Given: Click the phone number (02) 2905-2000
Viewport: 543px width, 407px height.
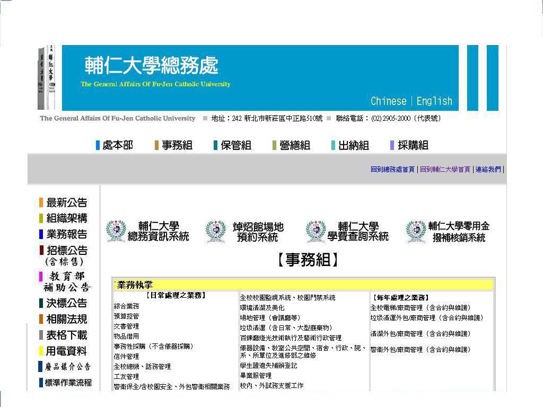Looking at the screenshot, I should (x=391, y=118).
